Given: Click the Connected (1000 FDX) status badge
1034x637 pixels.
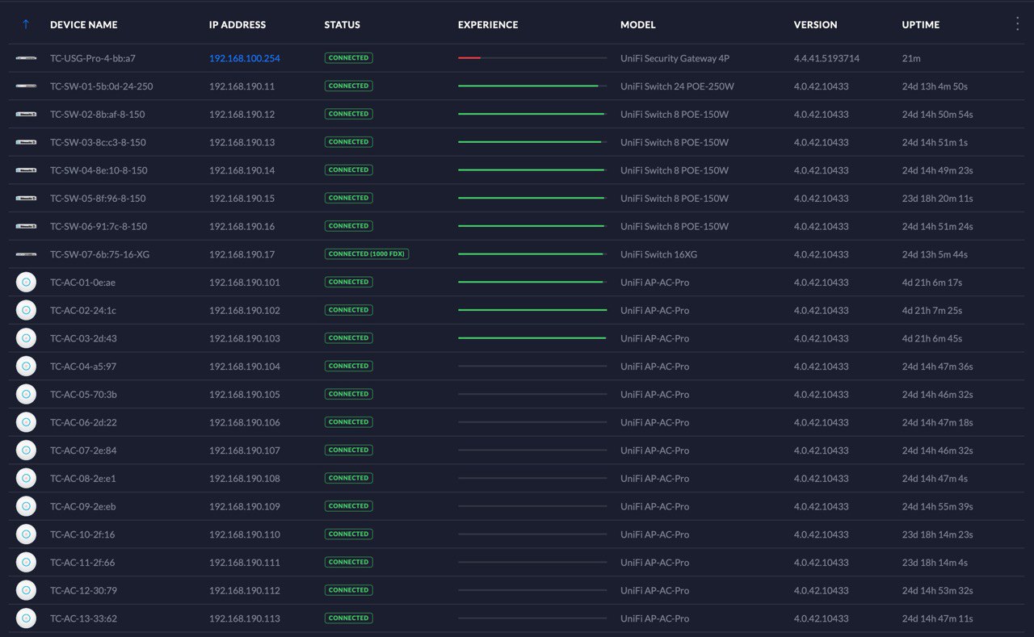Looking at the screenshot, I should pyautogui.click(x=367, y=254).
